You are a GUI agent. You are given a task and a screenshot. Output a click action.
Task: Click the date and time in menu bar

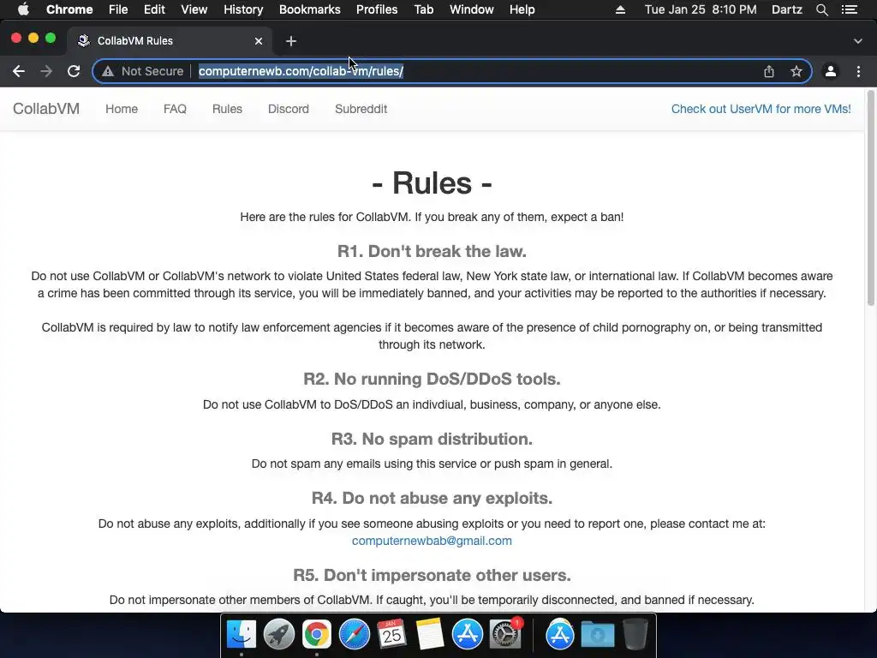(x=701, y=9)
